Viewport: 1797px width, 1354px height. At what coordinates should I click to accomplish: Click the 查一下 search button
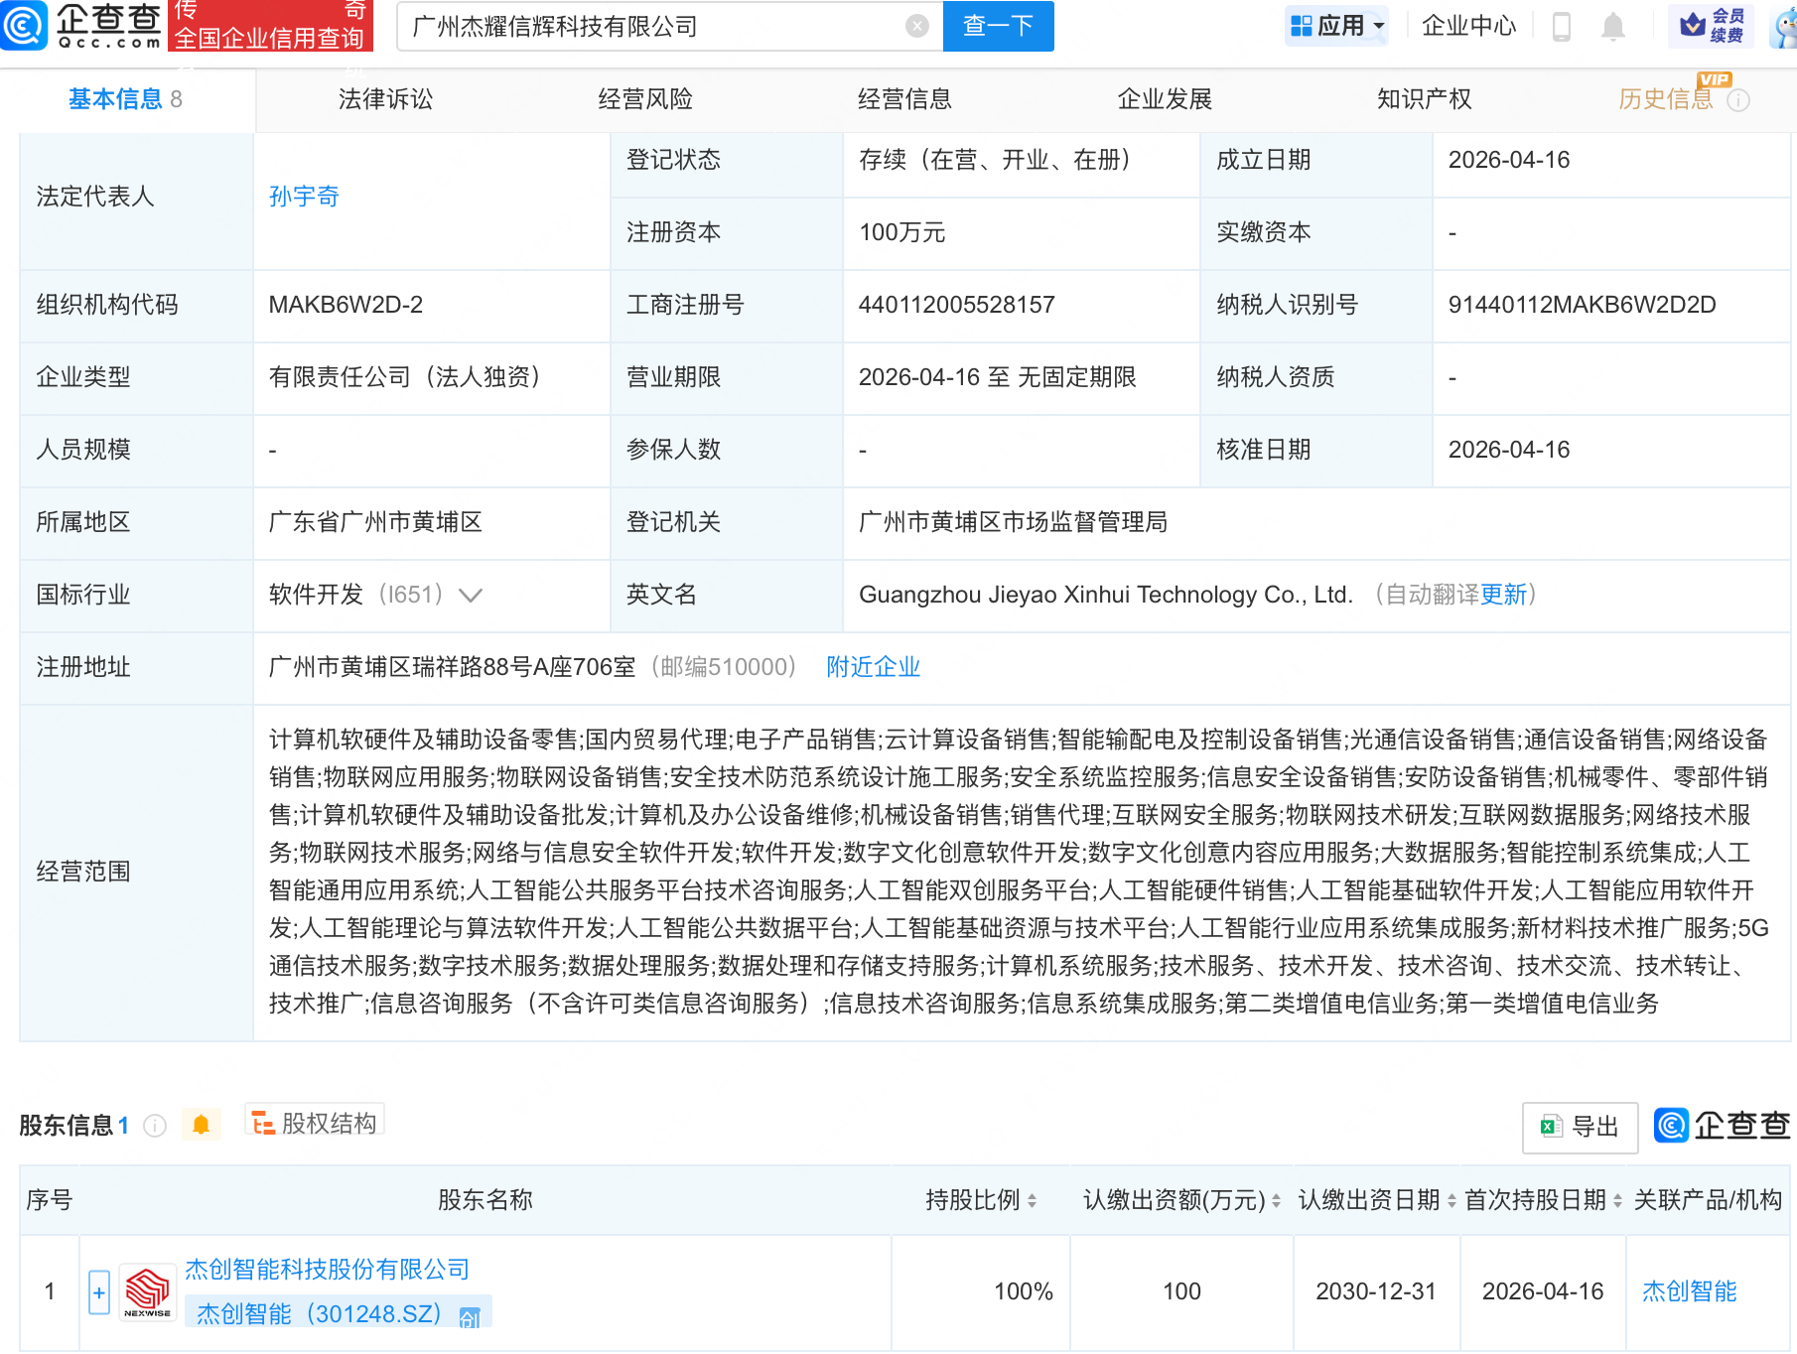(998, 27)
